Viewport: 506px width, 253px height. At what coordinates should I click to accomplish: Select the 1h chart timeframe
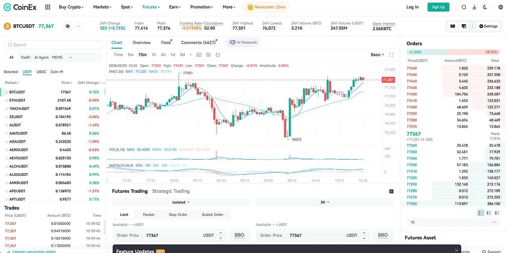(153, 55)
